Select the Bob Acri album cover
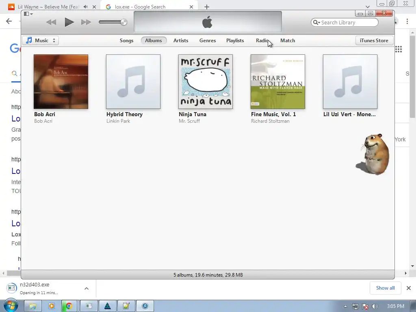 61,82
